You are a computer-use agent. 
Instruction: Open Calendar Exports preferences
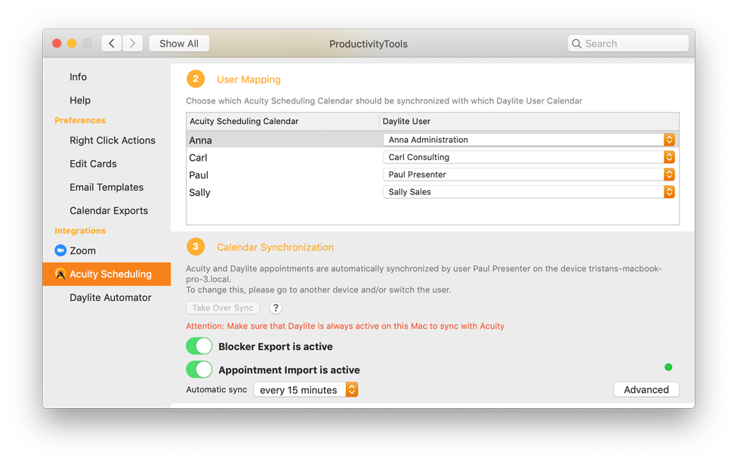click(x=109, y=211)
